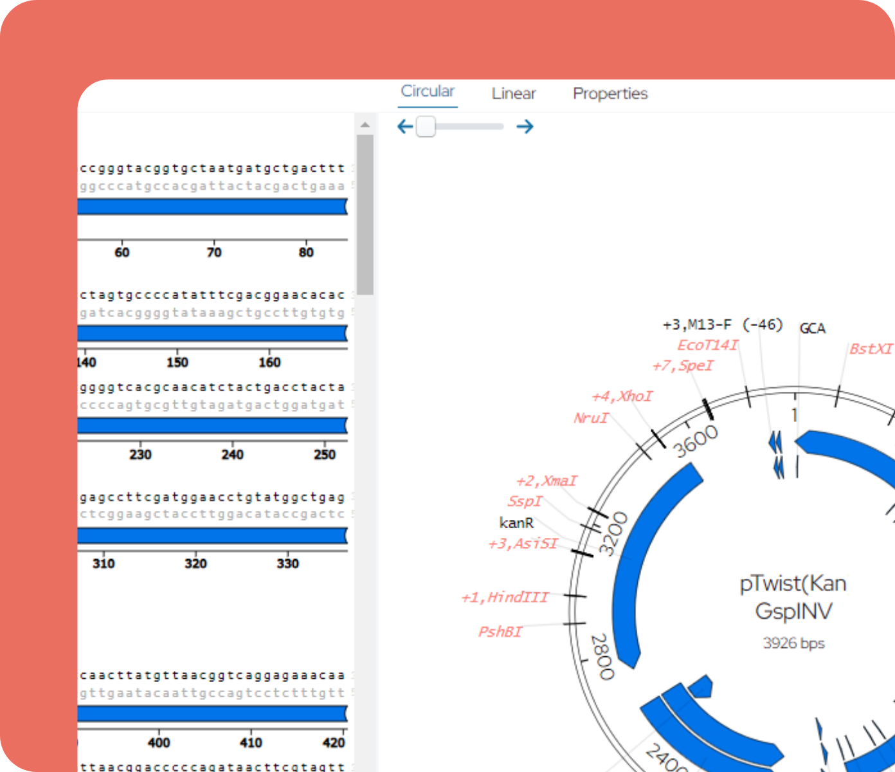Click the sequence scrollbar track
The width and height of the screenshot is (895, 772).
pos(366,450)
